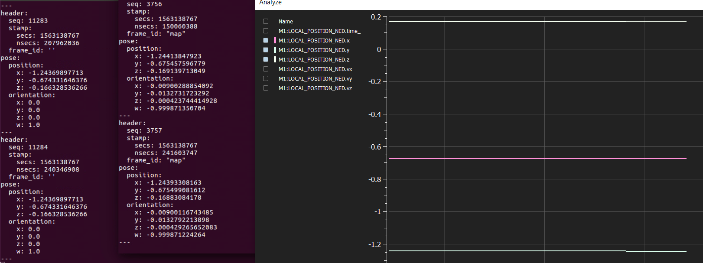
Task: Uncheck the M1:LOCAL_POSITION_NED.z checkbox
Action: click(x=266, y=59)
